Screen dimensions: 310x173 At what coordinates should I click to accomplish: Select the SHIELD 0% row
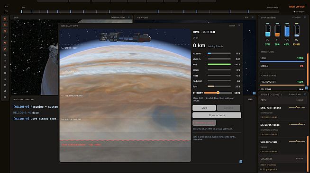tap(282, 66)
